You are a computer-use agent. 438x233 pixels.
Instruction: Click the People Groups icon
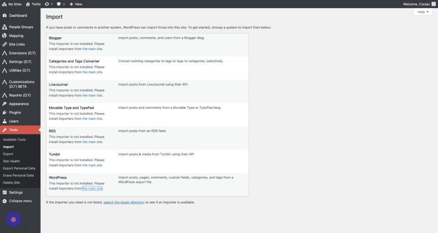click(x=5, y=27)
